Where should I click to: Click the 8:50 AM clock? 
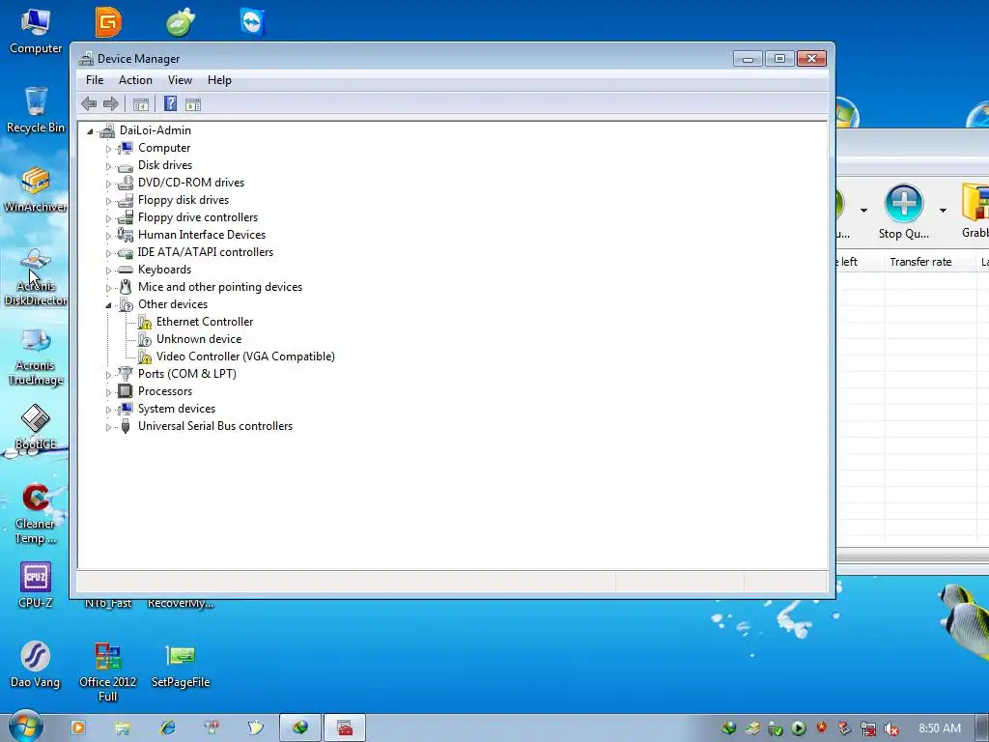(939, 728)
